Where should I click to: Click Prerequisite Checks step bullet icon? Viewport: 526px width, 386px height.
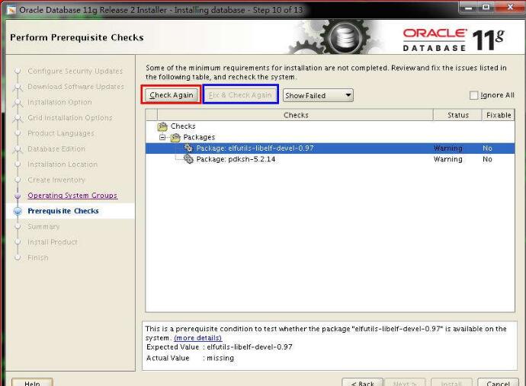point(18,211)
